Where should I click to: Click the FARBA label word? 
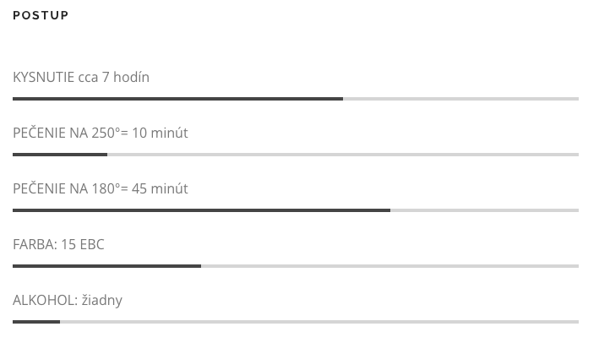click(x=35, y=244)
